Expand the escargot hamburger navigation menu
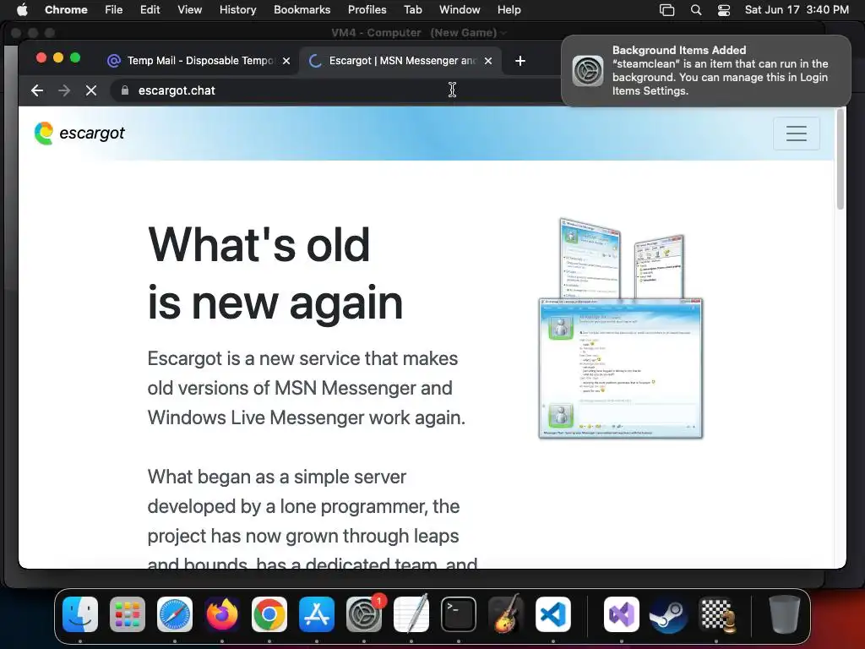 click(796, 133)
